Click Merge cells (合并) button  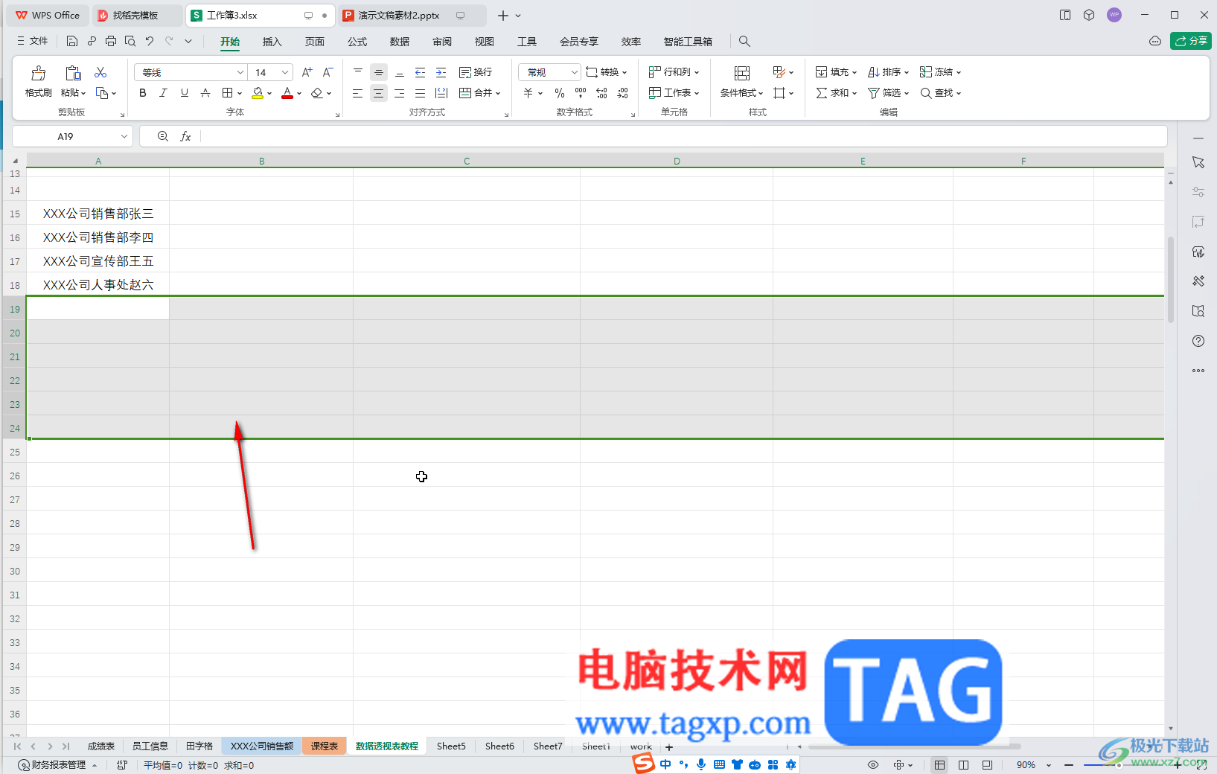point(479,93)
